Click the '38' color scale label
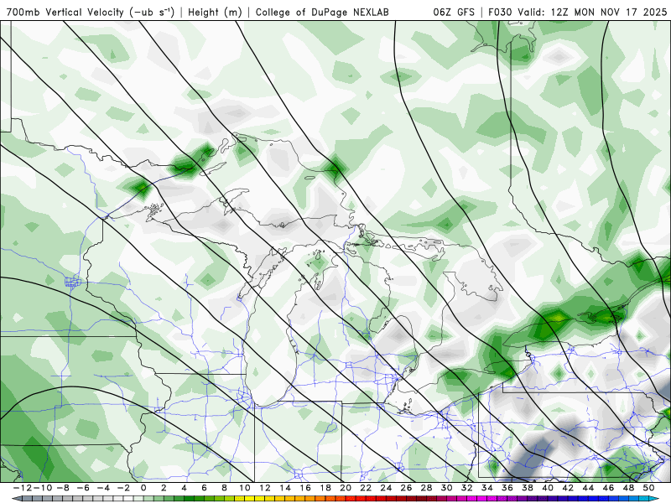This screenshot has width=671, height=503. click(528, 488)
